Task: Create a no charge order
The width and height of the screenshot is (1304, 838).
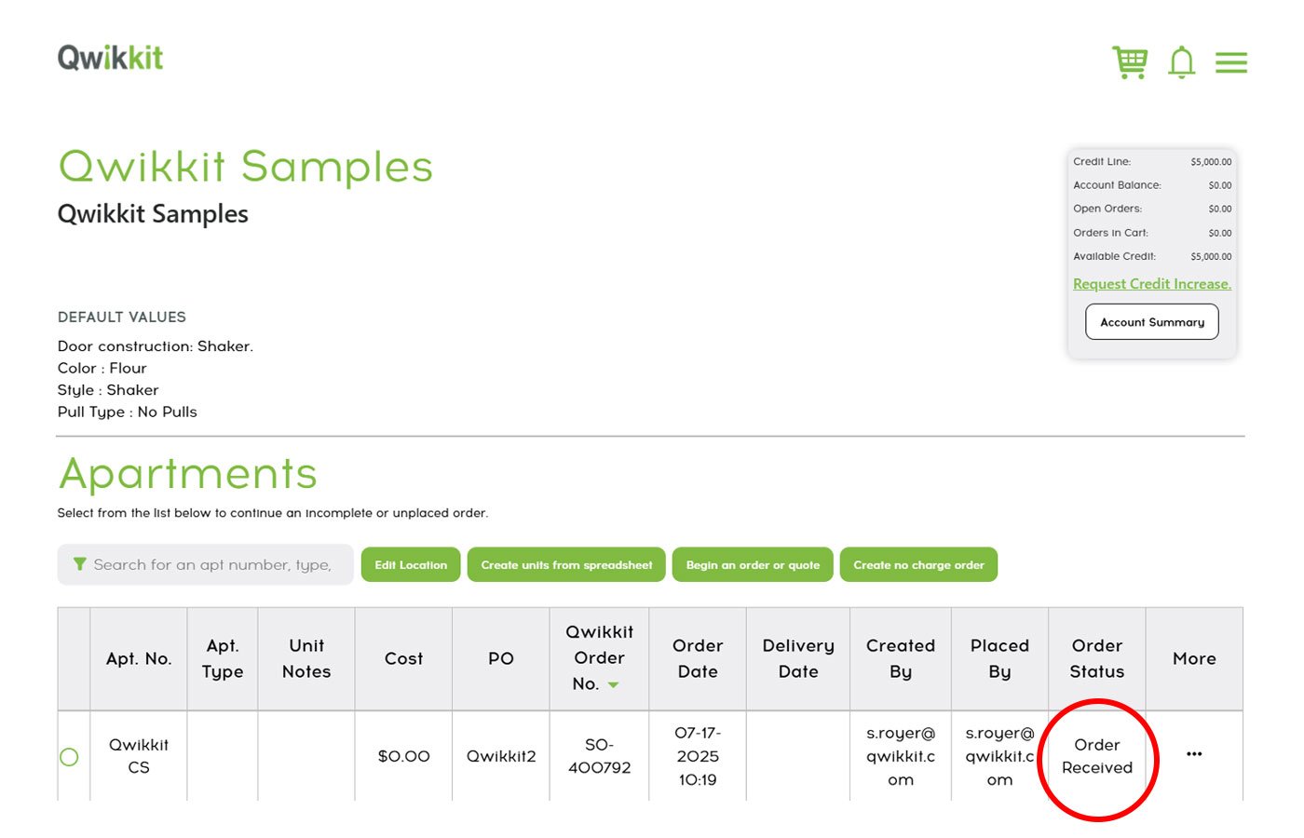Action: click(x=918, y=565)
